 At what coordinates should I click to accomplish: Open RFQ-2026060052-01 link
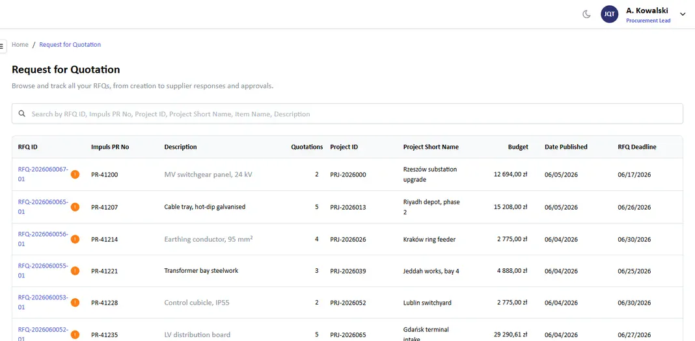[x=43, y=335]
